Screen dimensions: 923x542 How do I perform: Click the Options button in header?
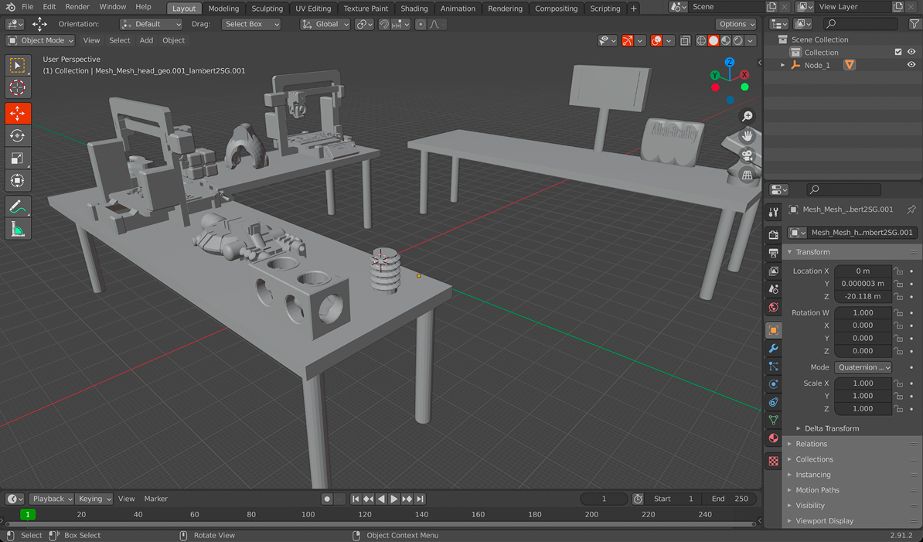pos(735,24)
